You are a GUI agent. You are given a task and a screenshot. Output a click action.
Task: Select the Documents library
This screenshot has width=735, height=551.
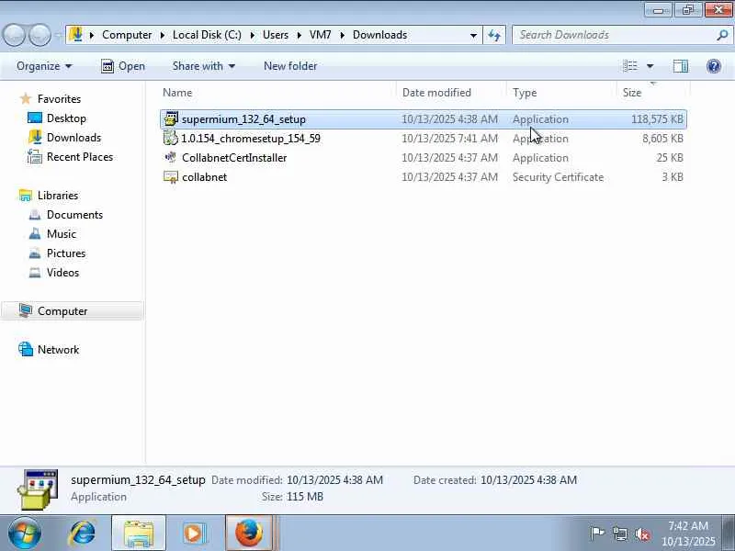74,215
